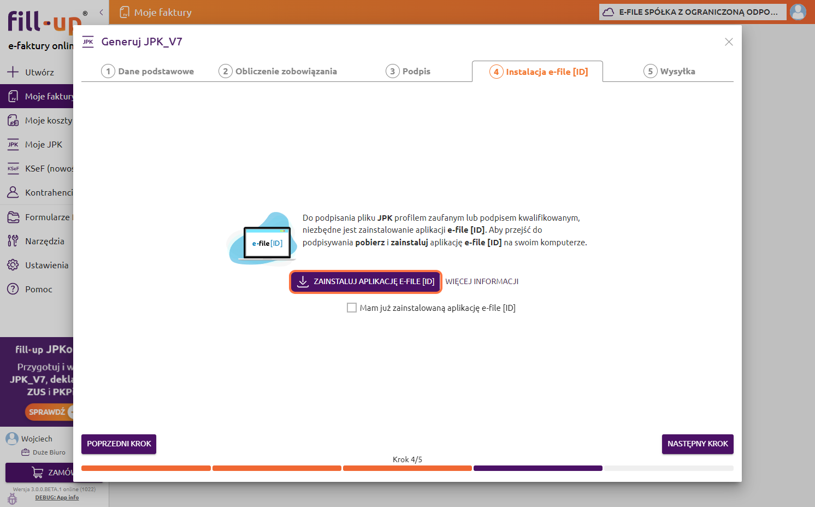Click the Pomoc question mark icon
This screenshot has width=815, height=507.
point(13,289)
